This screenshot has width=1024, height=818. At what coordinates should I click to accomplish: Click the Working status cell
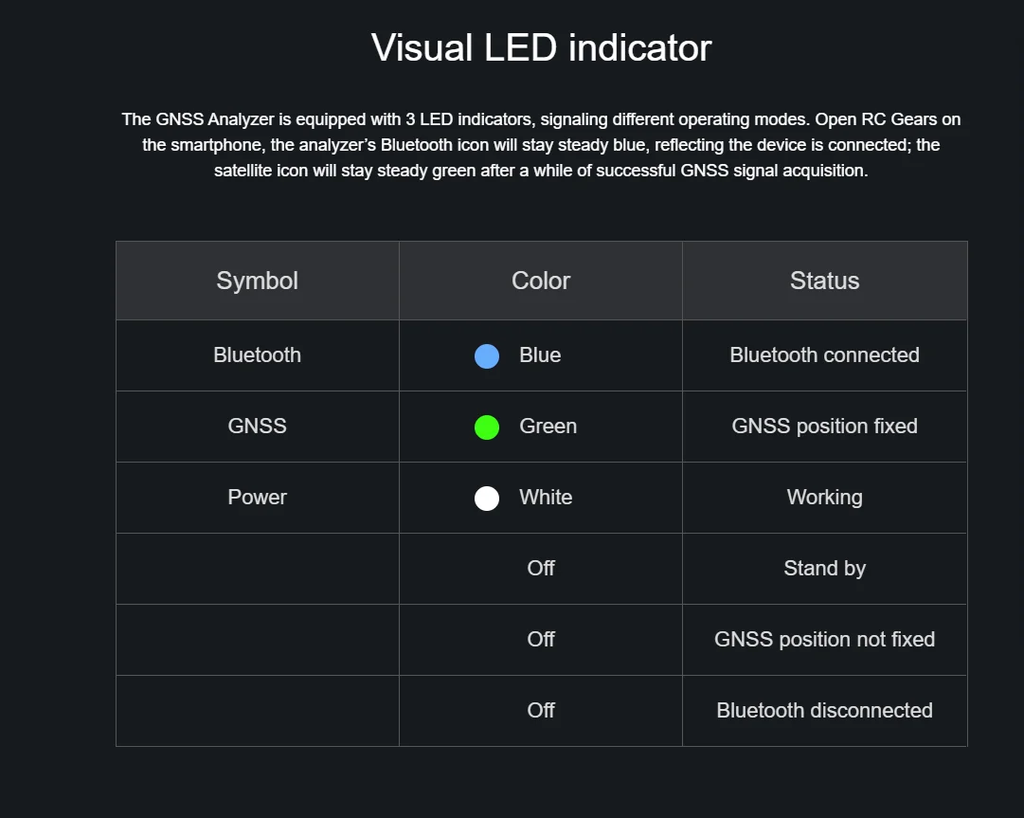[824, 498]
